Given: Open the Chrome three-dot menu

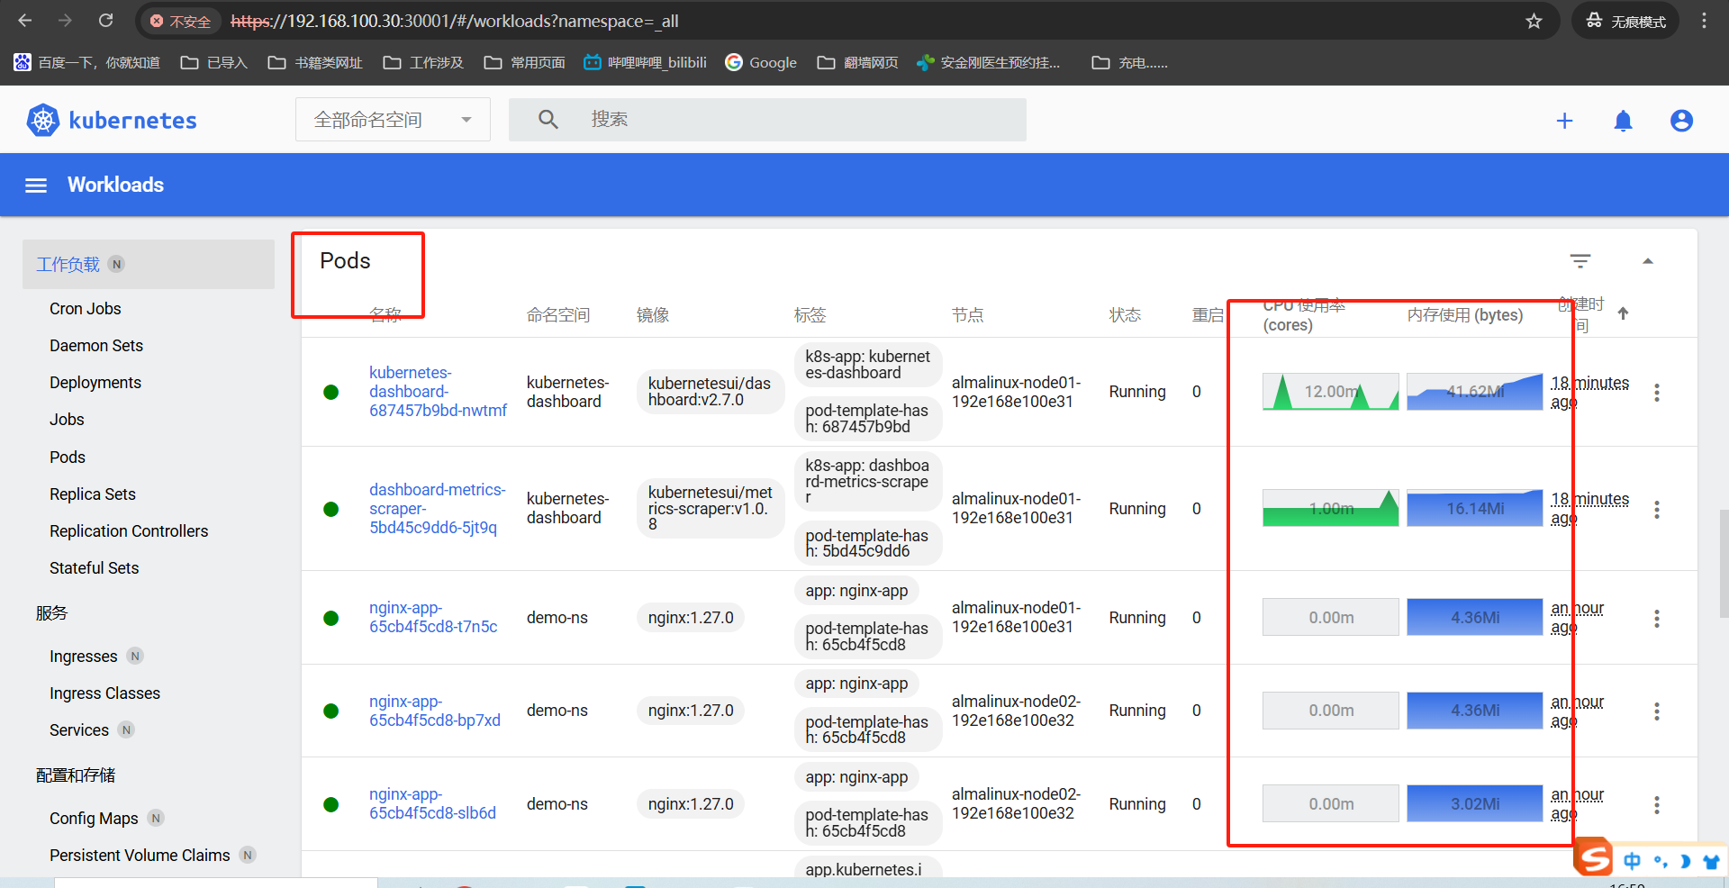Looking at the screenshot, I should [1704, 21].
